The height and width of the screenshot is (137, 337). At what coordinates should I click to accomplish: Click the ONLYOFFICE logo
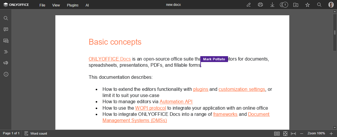(16, 5)
